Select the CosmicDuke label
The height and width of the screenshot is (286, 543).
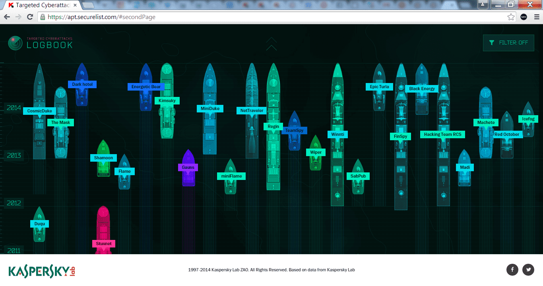(x=40, y=111)
